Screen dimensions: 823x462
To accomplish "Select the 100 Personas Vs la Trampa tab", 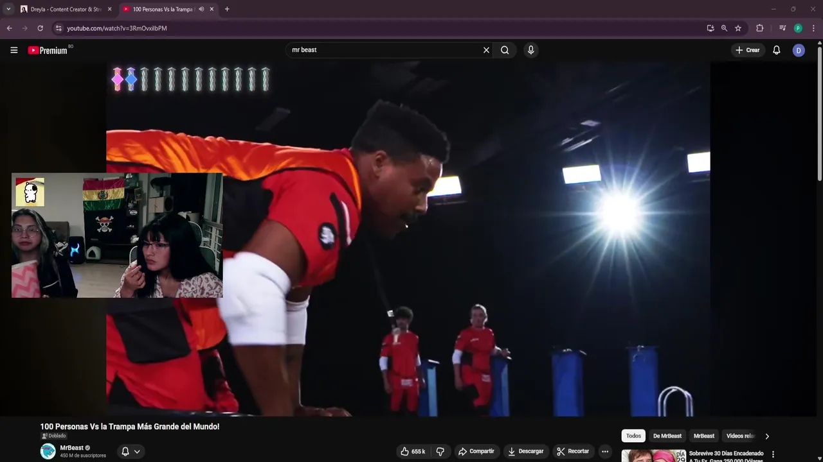I will point(167,9).
